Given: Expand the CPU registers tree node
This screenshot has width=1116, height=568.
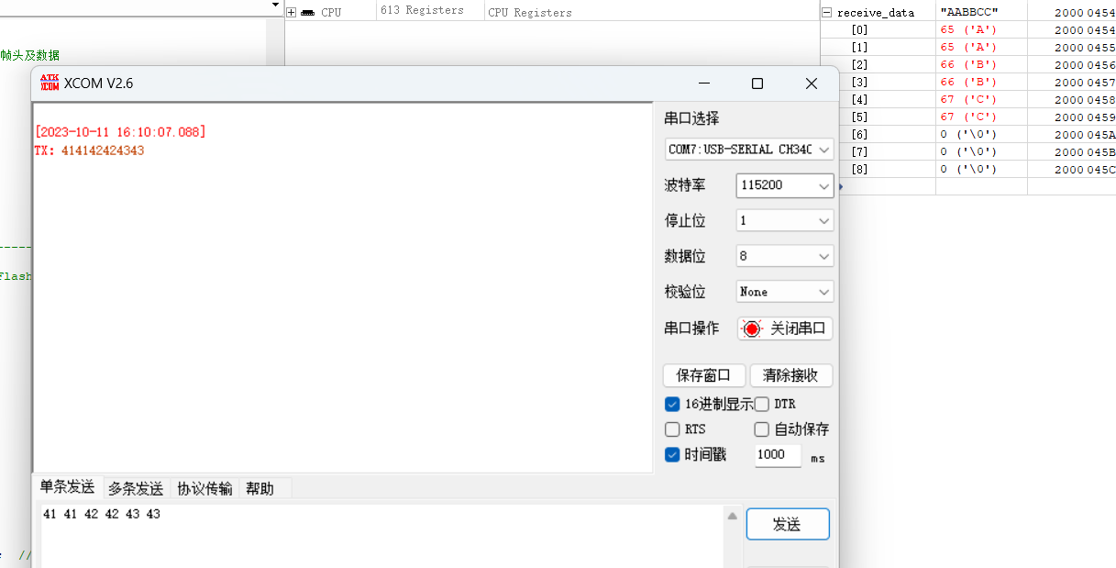Looking at the screenshot, I should (292, 13).
